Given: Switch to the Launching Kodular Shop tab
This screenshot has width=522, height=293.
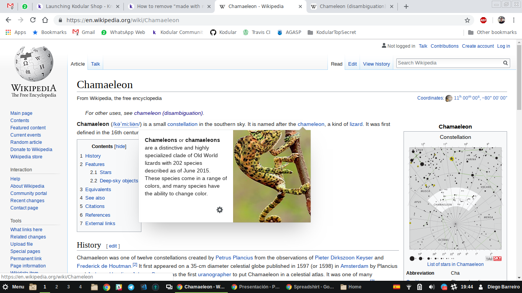Looking at the screenshot, I should pos(78,6).
